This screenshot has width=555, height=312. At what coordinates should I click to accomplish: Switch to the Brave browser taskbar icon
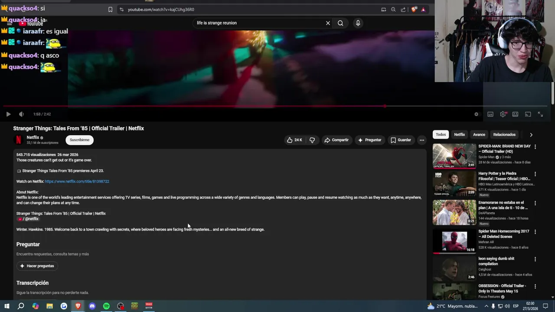pos(78,306)
